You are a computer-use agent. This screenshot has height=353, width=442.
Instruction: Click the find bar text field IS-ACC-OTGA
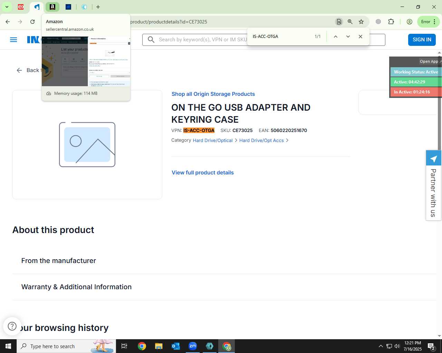(x=281, y=37)
